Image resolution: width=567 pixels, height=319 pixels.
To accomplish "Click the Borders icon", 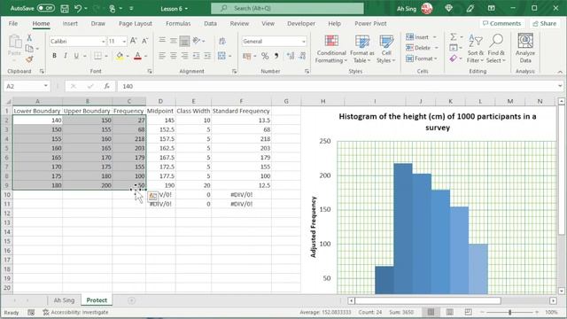I will point(97,56).
